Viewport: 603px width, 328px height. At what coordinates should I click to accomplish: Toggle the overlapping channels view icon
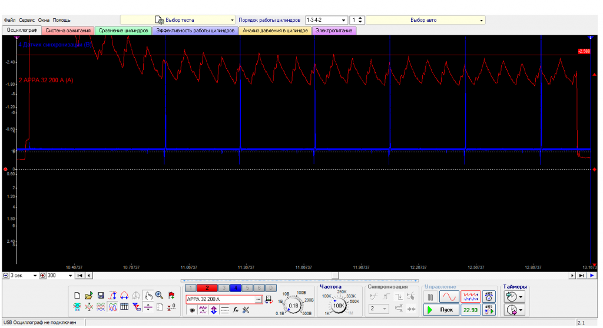coord(112,307)
